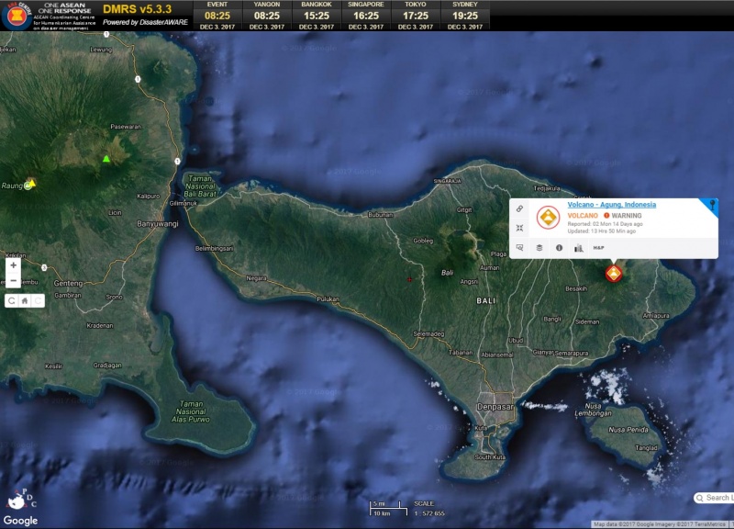Click the Google logo on map
This screenshot has width=734, height=529.
[20, 521]
